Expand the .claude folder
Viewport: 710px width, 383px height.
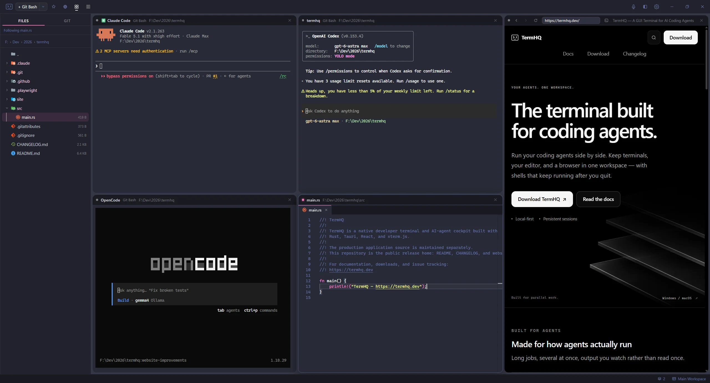coord(7,63)
